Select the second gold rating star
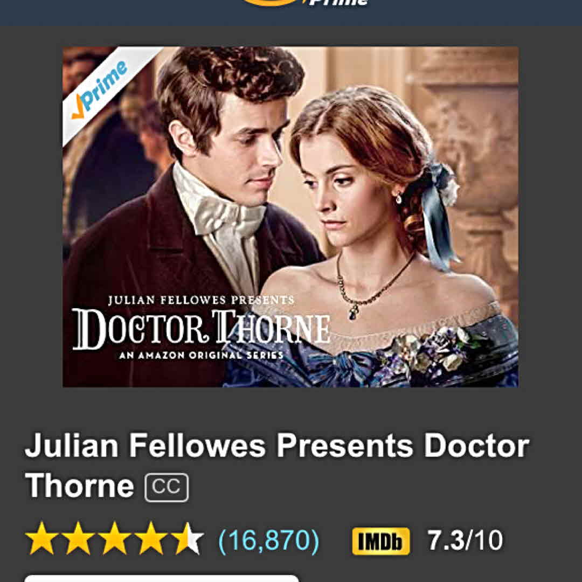The width and height of the screenshot is (582, 582). point(78,538)
